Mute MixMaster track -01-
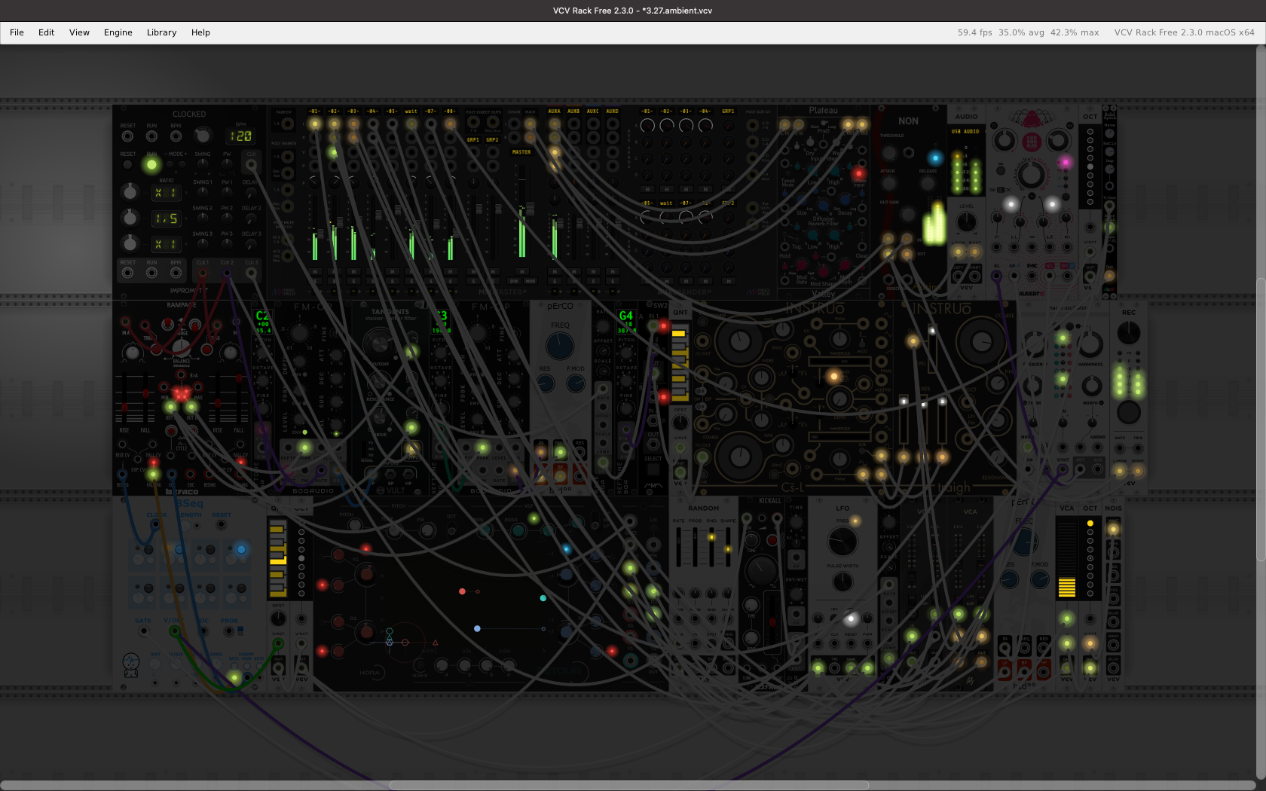Image resolution: width=1266 pixels, height=791 pixels. click(315, 271)
